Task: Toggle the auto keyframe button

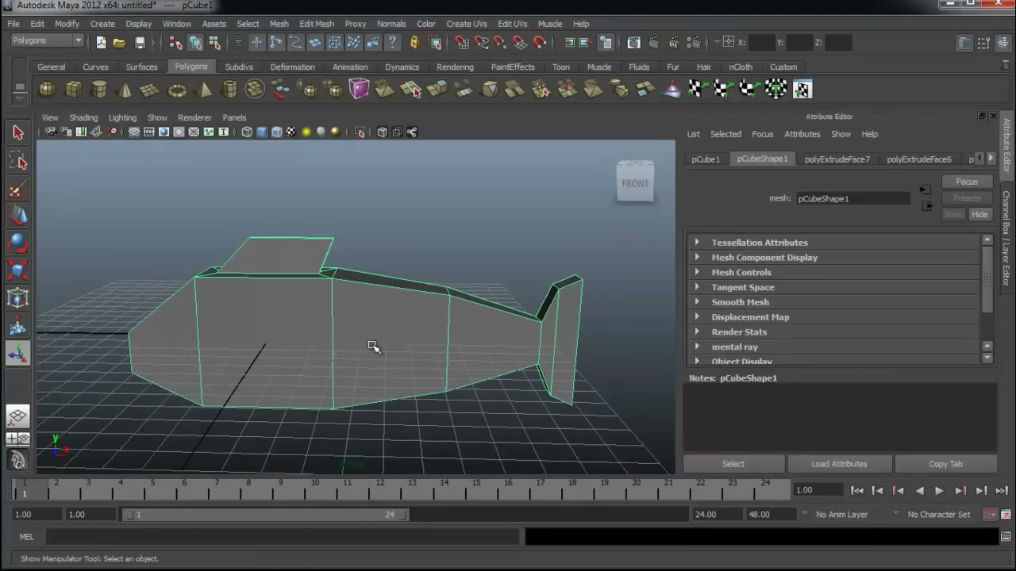Action: (x=991, y=515)
